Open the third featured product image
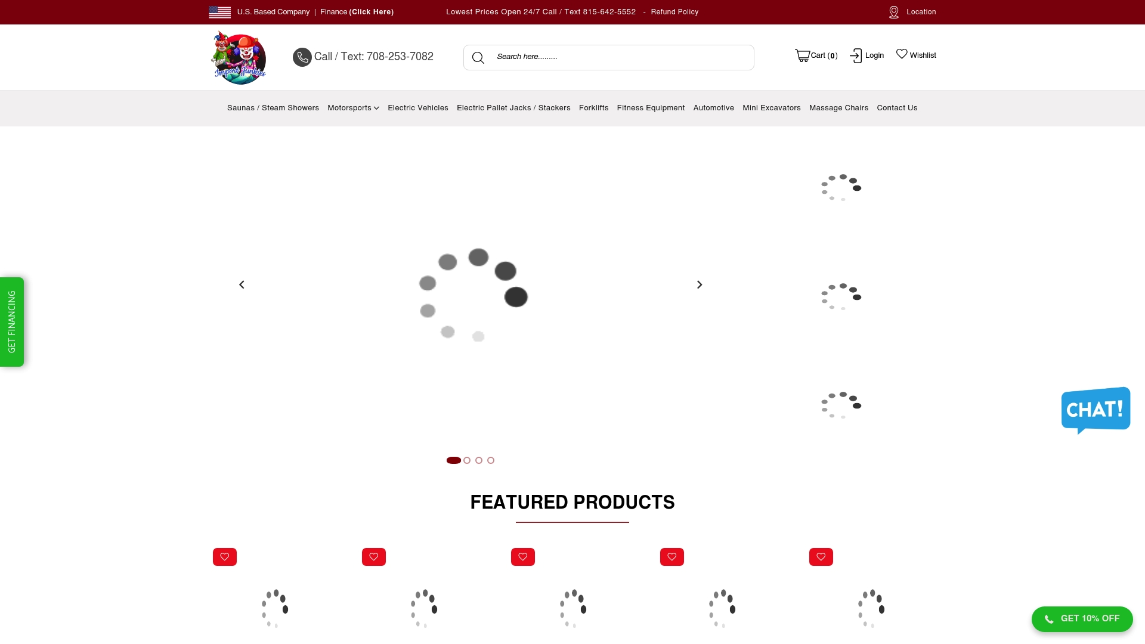 pyautogui.click(x=573, y=608)
